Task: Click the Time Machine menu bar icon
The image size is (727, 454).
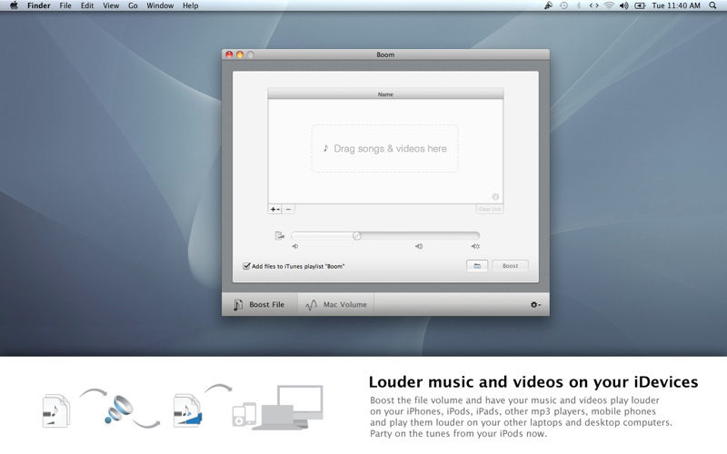Action: click(x=563, y=5)
